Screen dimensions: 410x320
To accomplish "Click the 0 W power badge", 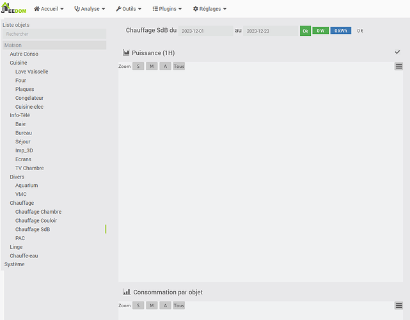I will (320, 31).
